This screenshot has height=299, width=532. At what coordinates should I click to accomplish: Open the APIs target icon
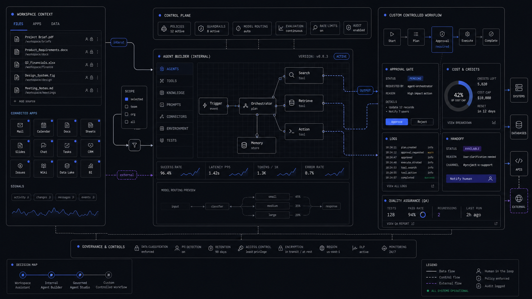click(519, 164)
